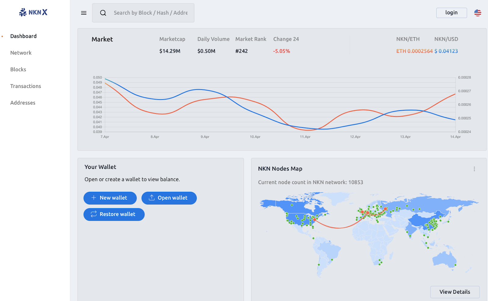The width and height of the screenshot is (488, 301).
Task: Click the 12.Apr chart axis label
Action: point(355,137)
